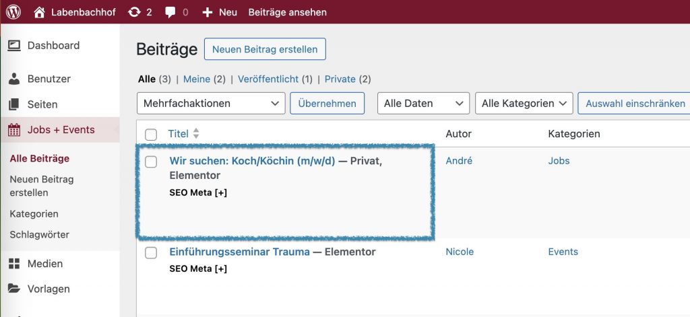
Task: Check the Koch/Köchin post checkbox
Action: [151, 162]
